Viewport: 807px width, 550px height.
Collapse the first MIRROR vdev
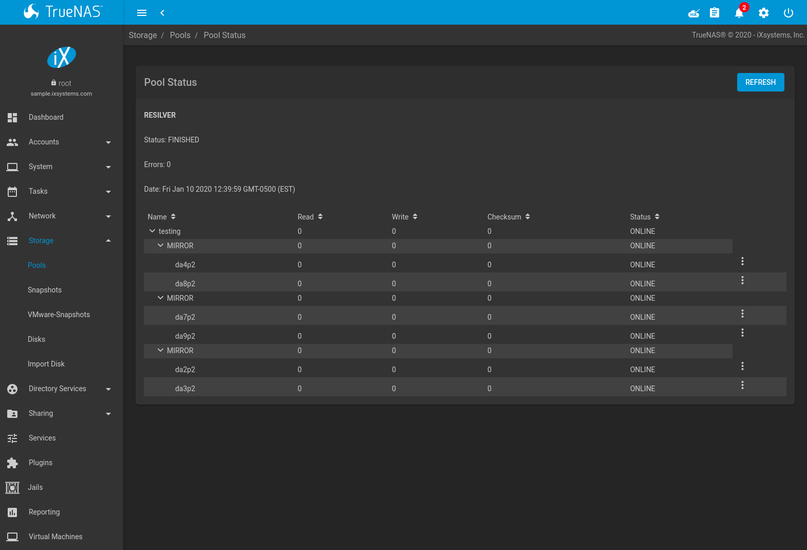(x=161, y=246)
